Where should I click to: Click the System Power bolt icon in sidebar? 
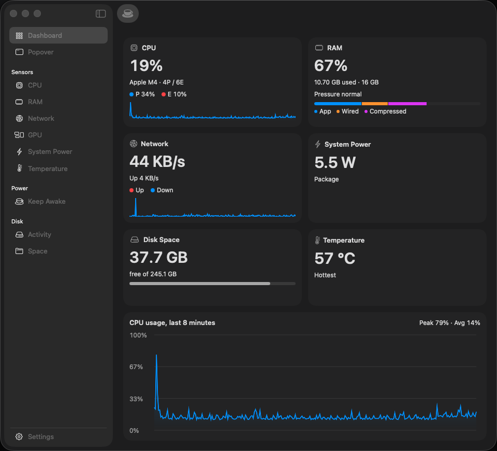(19, 152)
